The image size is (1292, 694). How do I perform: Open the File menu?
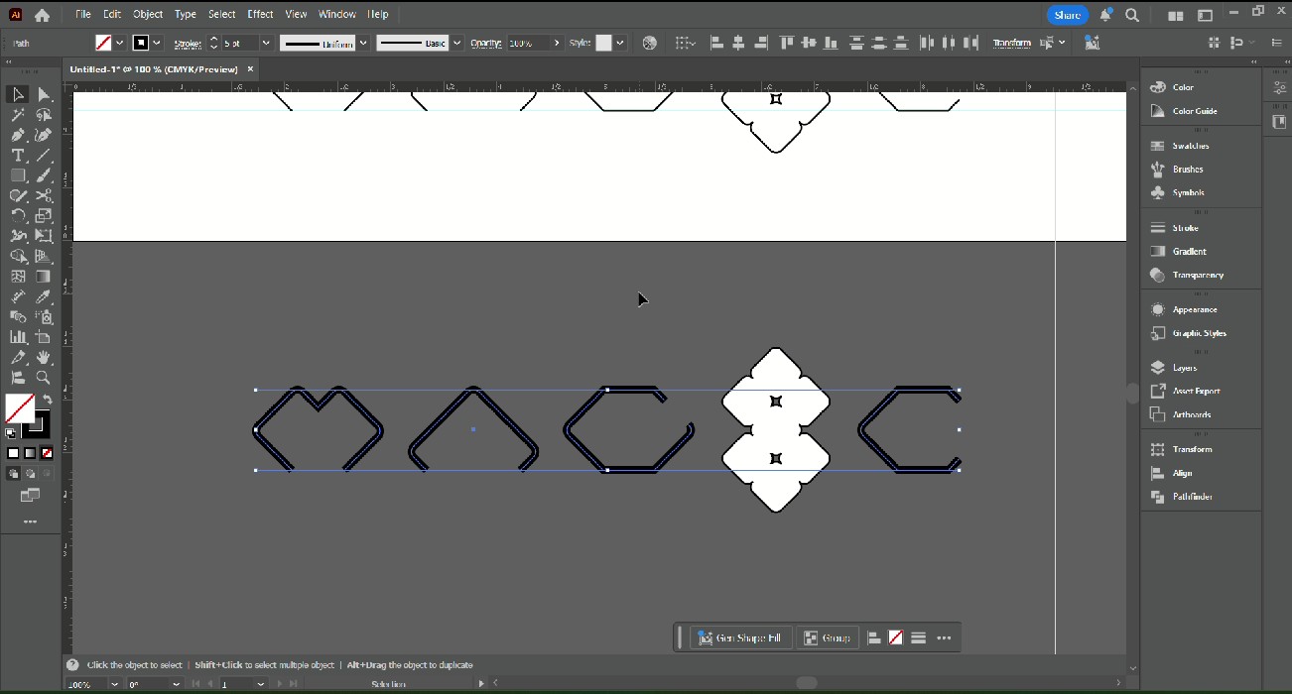pyautogui.click(x=83, y=14)
